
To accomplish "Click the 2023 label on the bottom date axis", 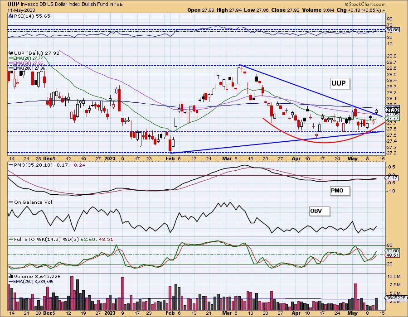I will pyautogui.click(x=110, y=313).
